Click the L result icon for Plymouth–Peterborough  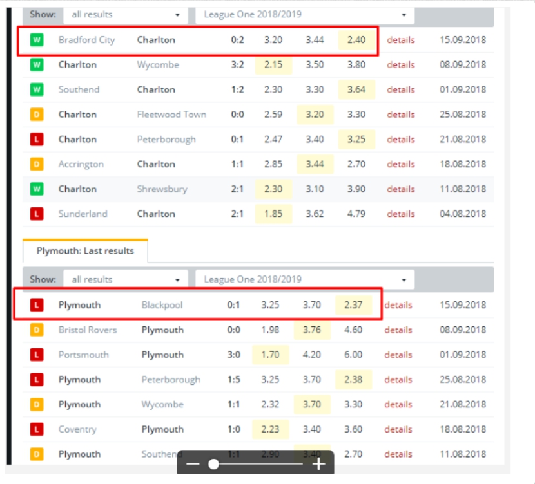tap(37, 380)
